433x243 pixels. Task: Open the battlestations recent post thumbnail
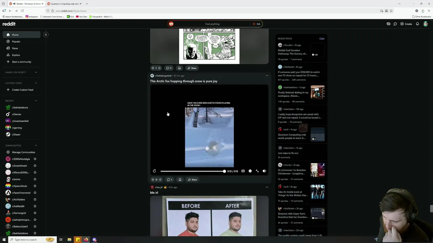point(318,92)
